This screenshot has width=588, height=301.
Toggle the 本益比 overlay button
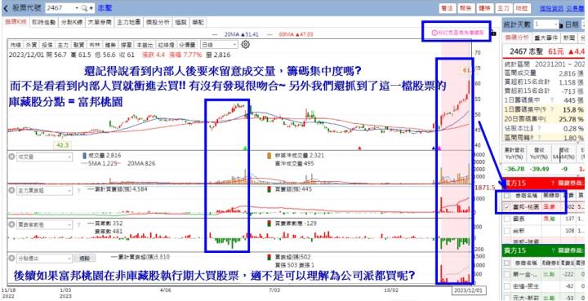click(144, 45)
